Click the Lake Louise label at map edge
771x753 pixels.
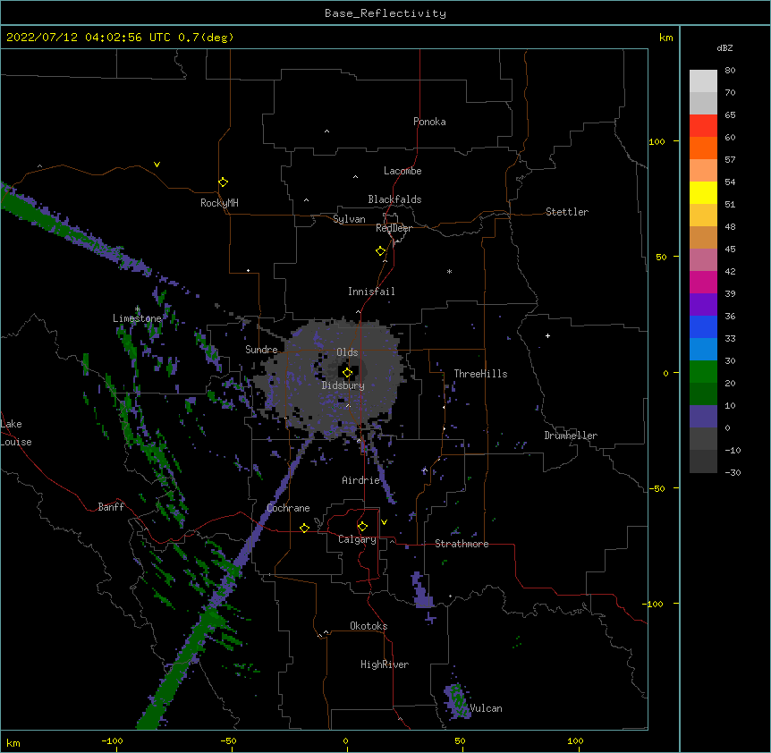[x=16, y=433]
